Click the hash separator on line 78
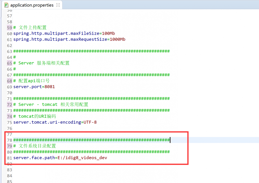259x183 pixels. [x=92, y=140]
